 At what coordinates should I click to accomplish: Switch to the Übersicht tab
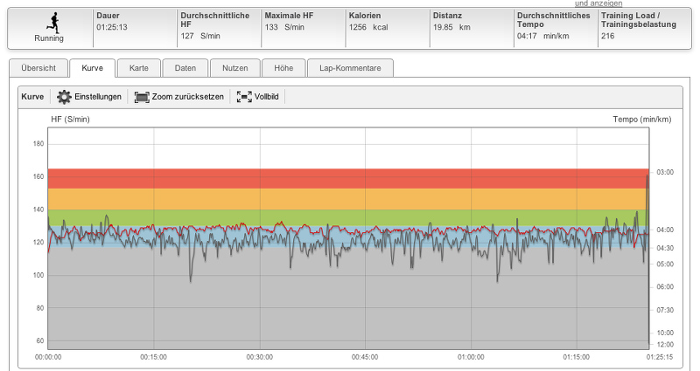click(x=38, y=68)
